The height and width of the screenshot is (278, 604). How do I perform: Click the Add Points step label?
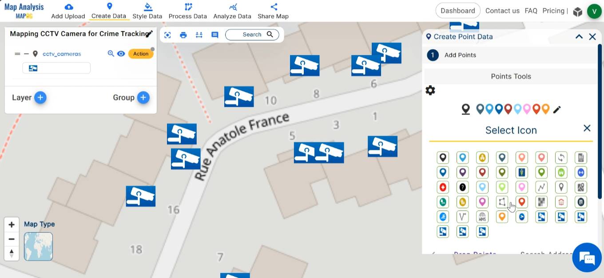click(x=460, y=55)
